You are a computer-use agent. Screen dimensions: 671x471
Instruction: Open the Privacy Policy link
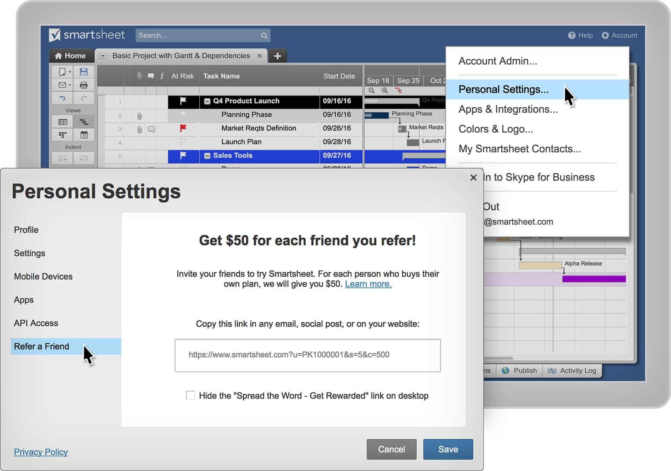click(x=41, y=452)
